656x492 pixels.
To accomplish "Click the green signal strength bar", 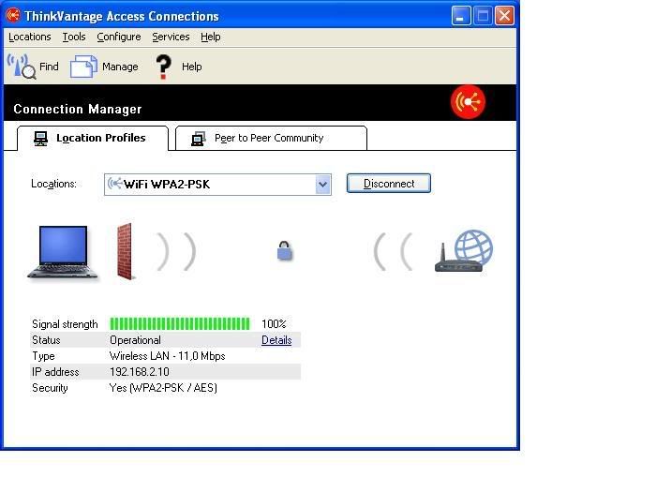I will (x=180, y=324).
